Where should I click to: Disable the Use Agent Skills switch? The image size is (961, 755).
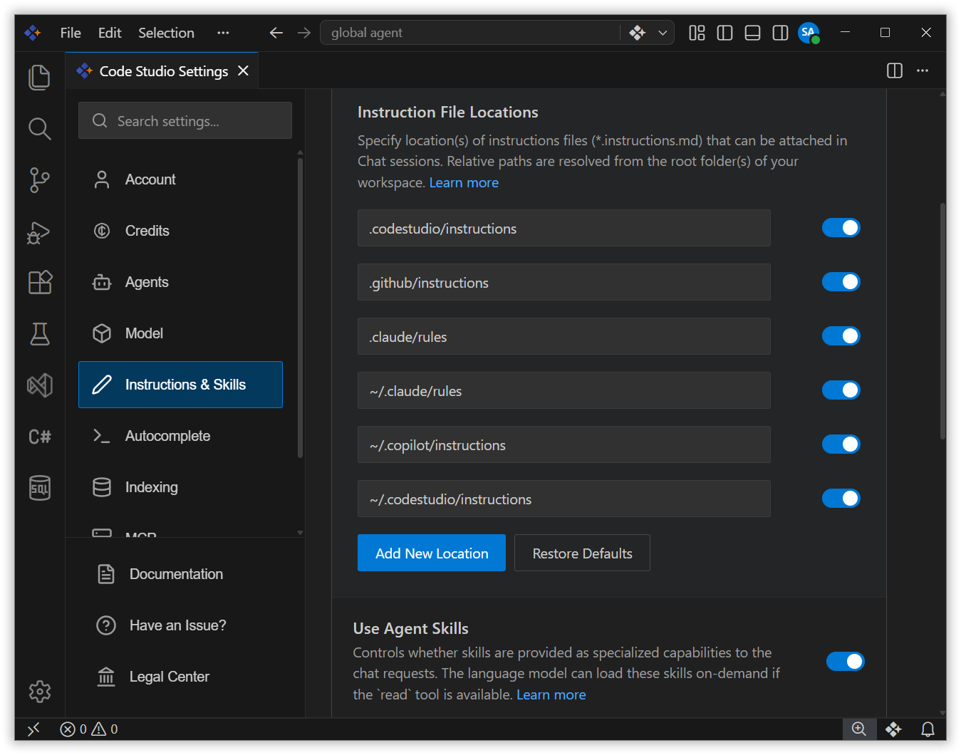[x=846, y=661]
